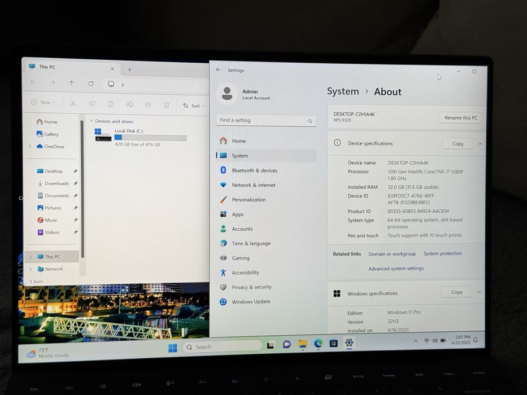Open the weather widget showing 73°F
527x395 pixels.
47,352
